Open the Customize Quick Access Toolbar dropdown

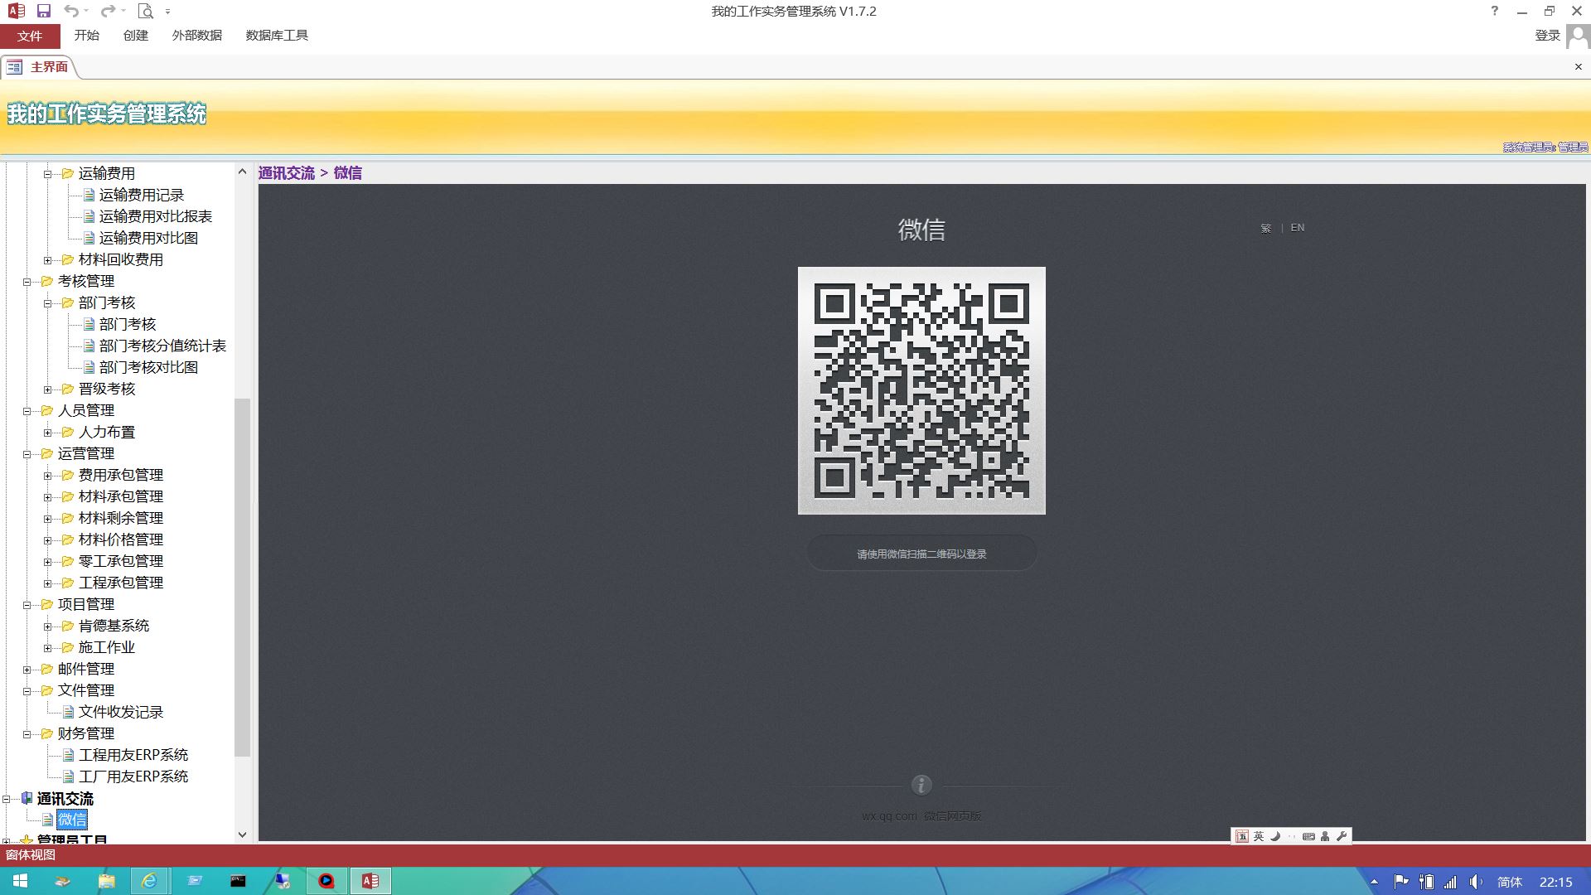(x=167, y=12)
